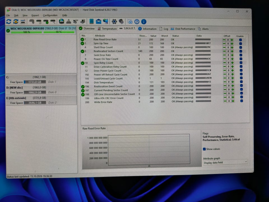
Task: Click the globe-on-disk toolbar icon
Action: tap(61, 22)
